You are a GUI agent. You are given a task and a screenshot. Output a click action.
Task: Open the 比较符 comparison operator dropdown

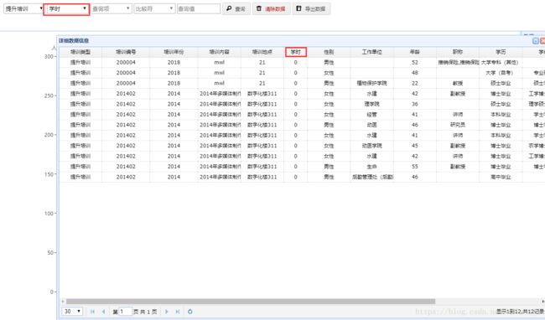point(154,8)
